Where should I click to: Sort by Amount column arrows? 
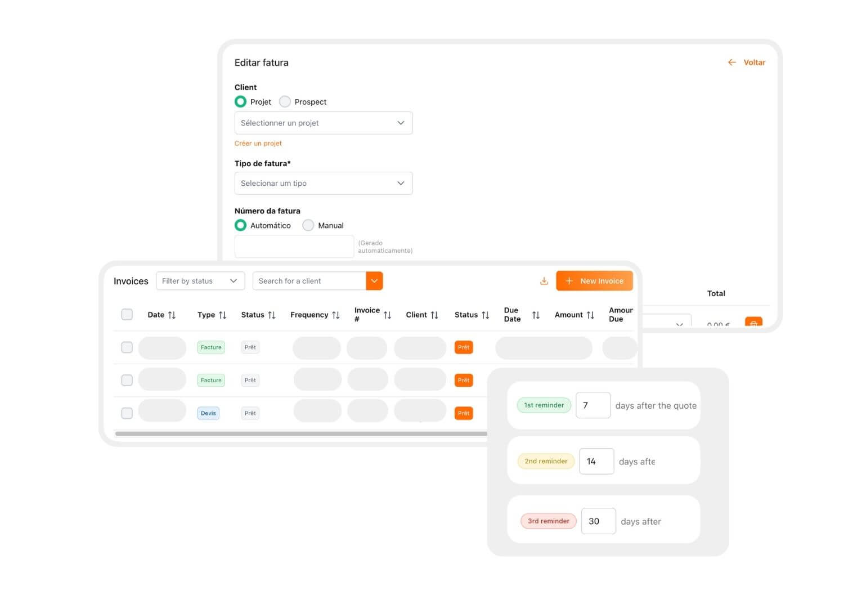[x=590, y=315]
